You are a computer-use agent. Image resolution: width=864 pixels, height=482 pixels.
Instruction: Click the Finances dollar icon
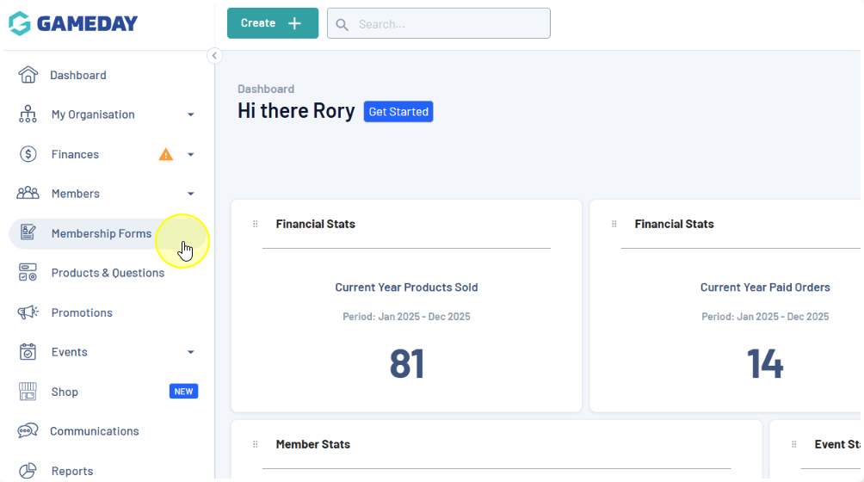[x=28, y=154]
